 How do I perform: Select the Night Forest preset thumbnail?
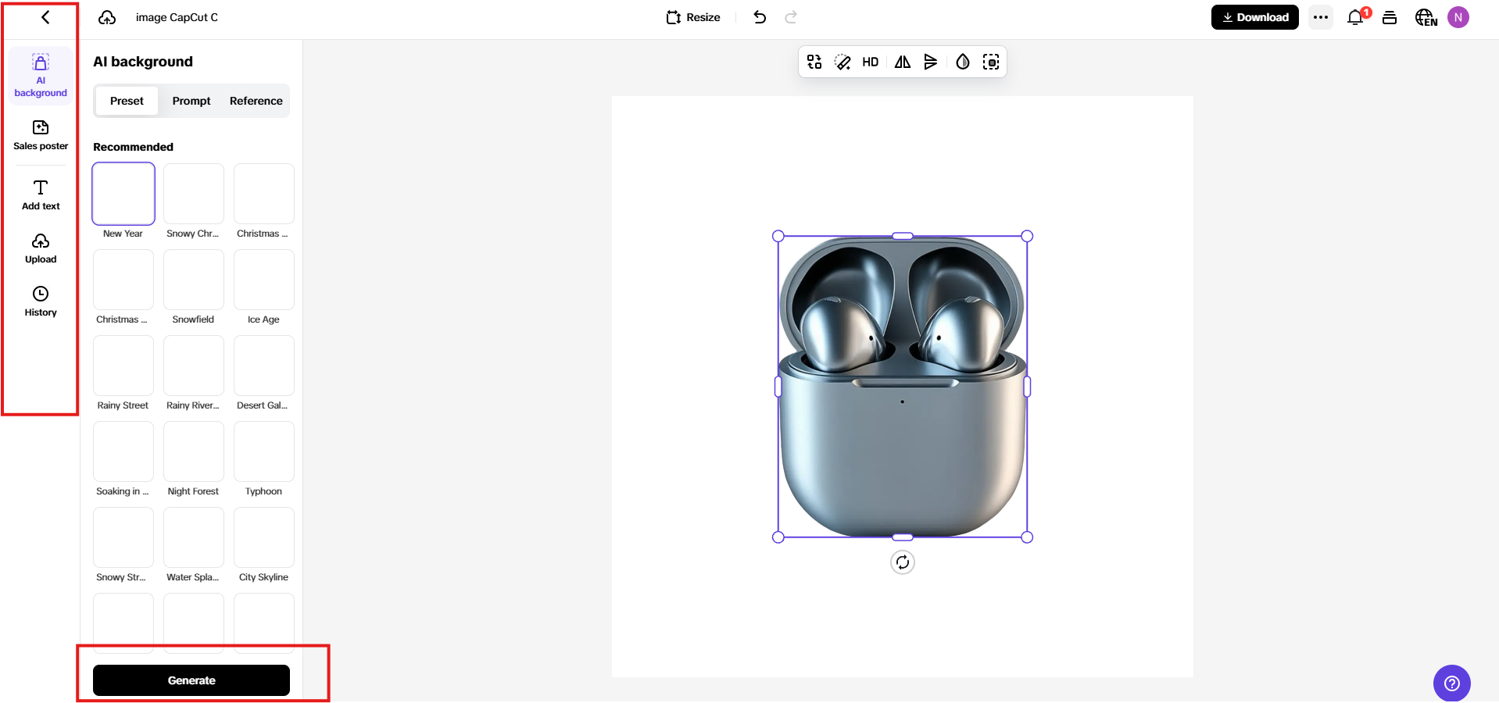194,451
